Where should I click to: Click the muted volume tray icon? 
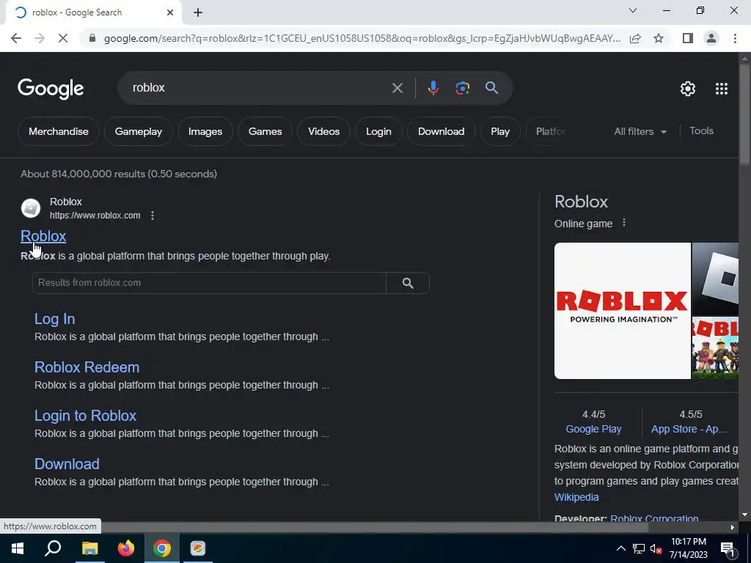click(x=656, y=548)
